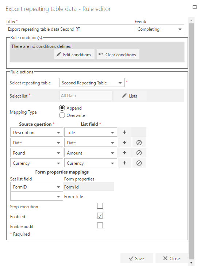Open the Select repeating table dropdown
Screen dimensions: 200x270
click(92, 83)
